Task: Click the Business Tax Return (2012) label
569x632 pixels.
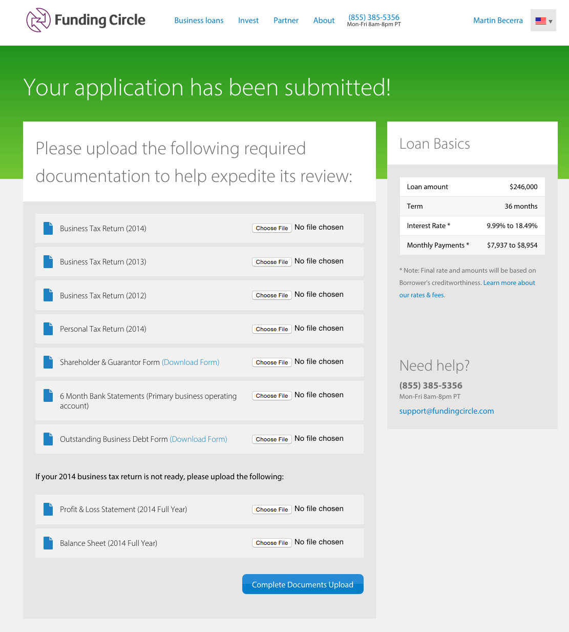Action: tap(103, 296)
